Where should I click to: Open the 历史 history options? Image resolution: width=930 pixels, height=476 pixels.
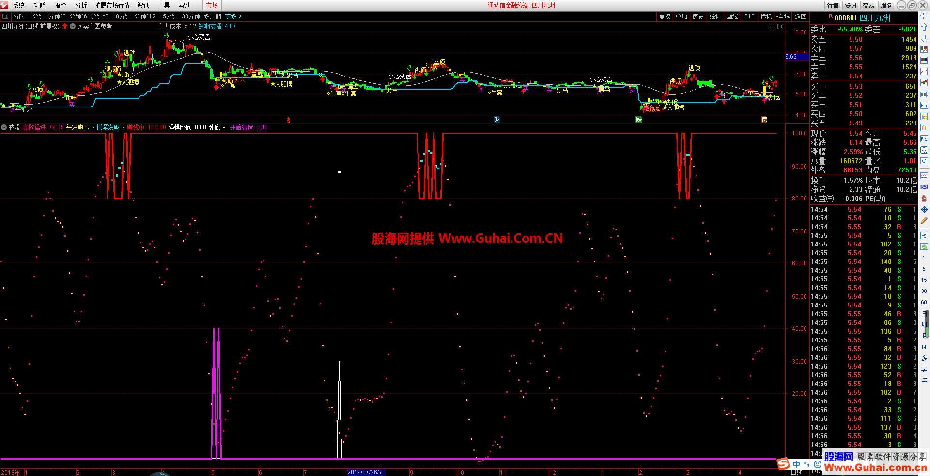(x=698, y=16)
